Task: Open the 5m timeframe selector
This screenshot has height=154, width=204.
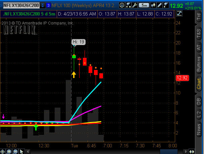Action: 144,5
